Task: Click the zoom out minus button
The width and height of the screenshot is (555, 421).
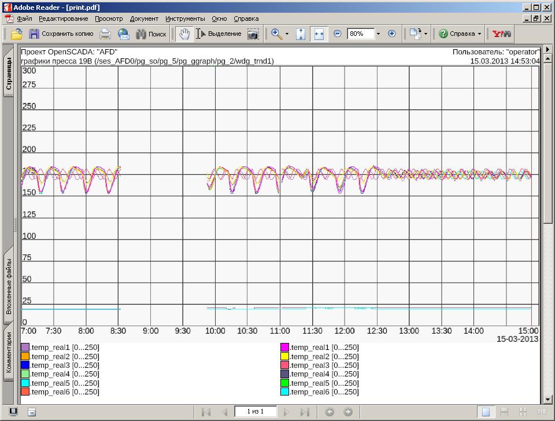Action: 338,34
